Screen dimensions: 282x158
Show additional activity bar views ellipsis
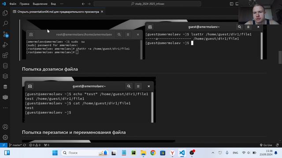5,108
